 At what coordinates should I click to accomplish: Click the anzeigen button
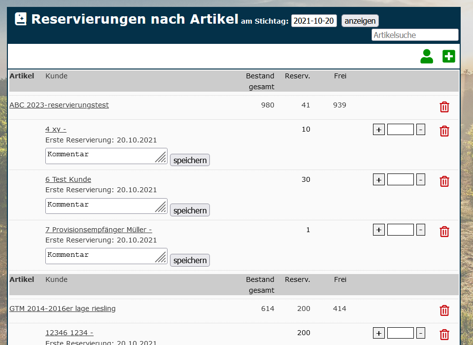point(360,21)
